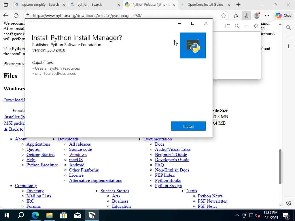This screenshot has width=295, height=221.
Task: Open the PEP Index link
Action: 164,175
